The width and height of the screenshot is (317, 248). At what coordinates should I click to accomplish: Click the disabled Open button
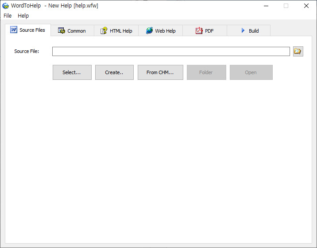(251, 72)
